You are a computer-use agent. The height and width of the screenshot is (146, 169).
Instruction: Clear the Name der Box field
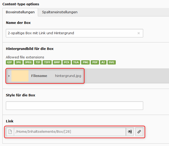point(139,33)
